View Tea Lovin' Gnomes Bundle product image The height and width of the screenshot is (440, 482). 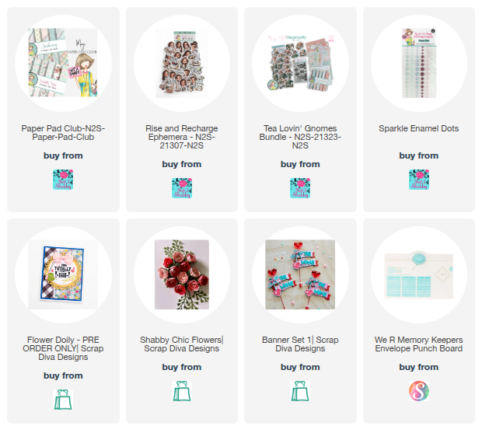pyautogui.click(x=300, y=63)
